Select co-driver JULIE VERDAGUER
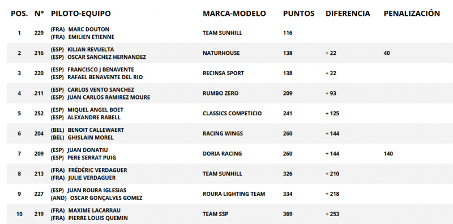 (92, 178)
